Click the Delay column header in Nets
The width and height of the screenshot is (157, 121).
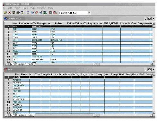coord(76,74)
